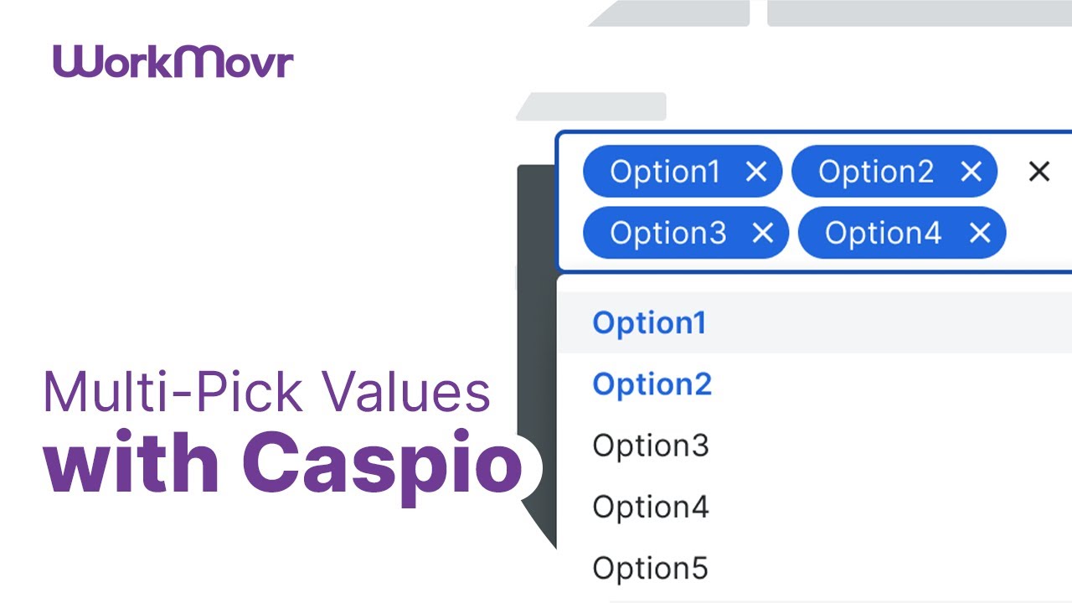Viewport: 1072px width, 603px height.
Task: Choose Option4 from the dropdown list
Action: tap(815, 507)
